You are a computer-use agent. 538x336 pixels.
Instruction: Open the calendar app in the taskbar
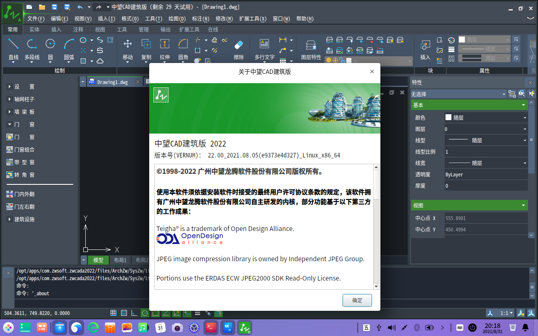click(160, 327)
